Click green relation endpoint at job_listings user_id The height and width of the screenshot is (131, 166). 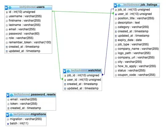click(x=113, y=13)
